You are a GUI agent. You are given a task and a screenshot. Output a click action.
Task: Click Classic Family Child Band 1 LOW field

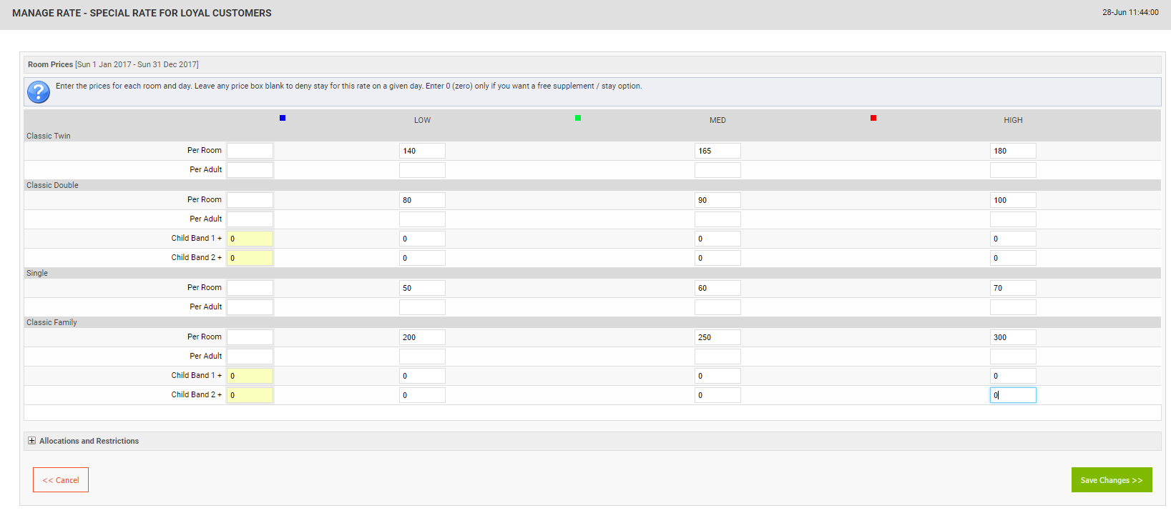422,376
